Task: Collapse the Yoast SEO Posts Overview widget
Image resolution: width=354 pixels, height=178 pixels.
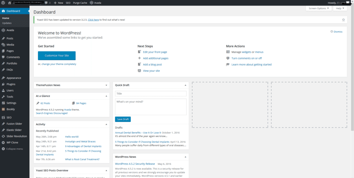Action: pos(106,170)
